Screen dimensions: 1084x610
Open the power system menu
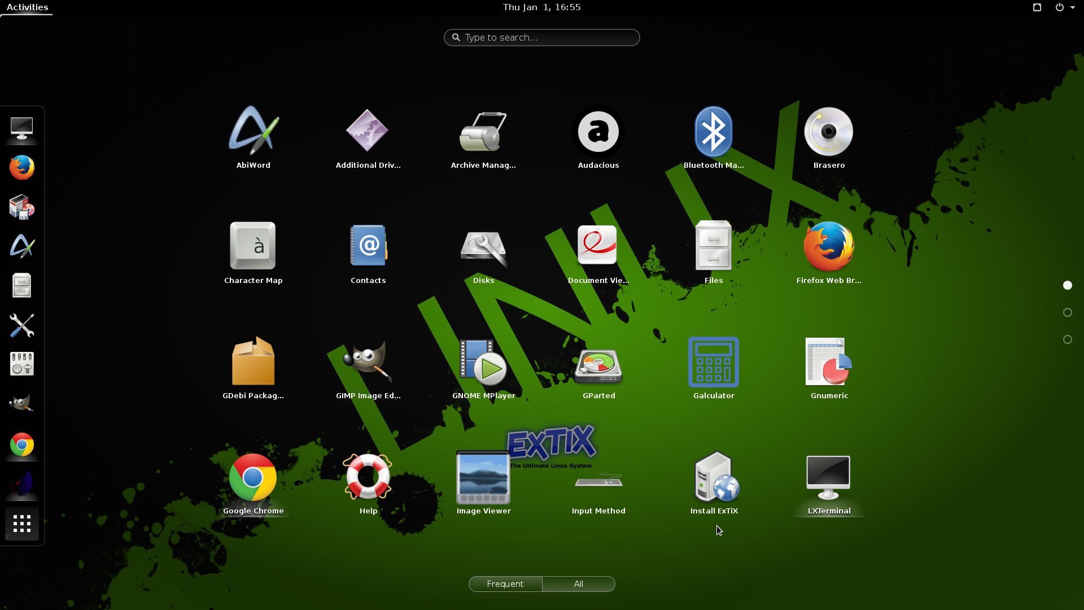click(1065, 7)
